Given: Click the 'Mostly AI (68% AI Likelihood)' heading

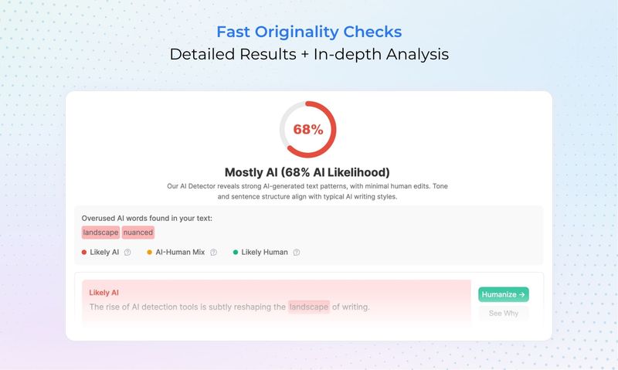Looking at the screenshot, I should pos(307,172).
